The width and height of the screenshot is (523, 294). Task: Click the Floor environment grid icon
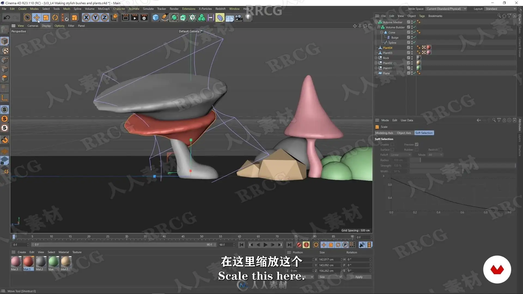[x=230, y=18]
